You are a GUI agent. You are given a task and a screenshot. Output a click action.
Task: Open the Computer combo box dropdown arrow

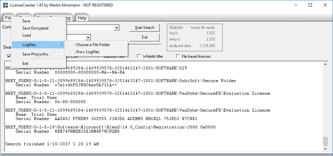click(117, 28)
